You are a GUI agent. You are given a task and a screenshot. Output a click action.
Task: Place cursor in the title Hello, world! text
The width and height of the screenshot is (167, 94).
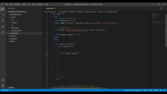coord(67,35)
